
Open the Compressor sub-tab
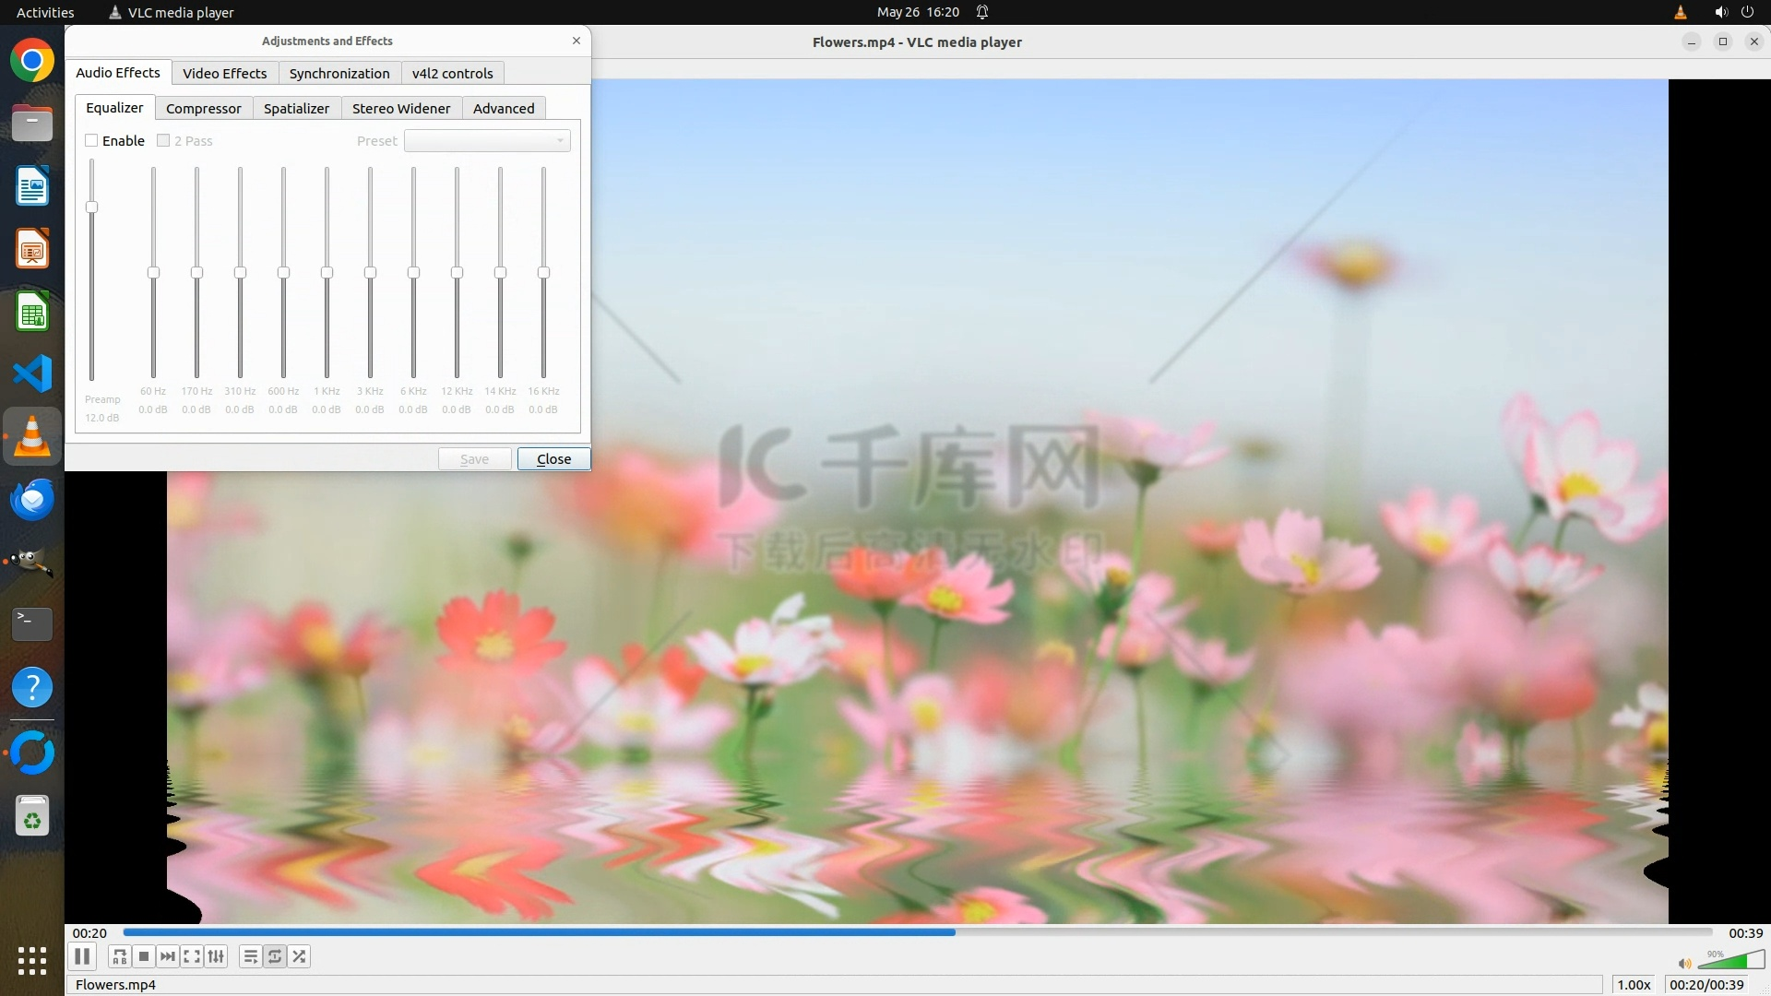(x=203, y=108)
